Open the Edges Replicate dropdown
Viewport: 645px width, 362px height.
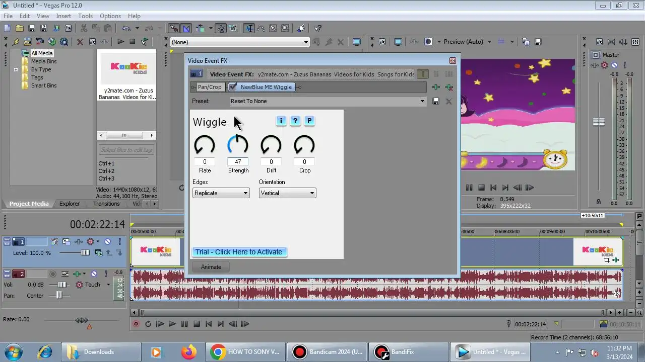tap(221, 193)
